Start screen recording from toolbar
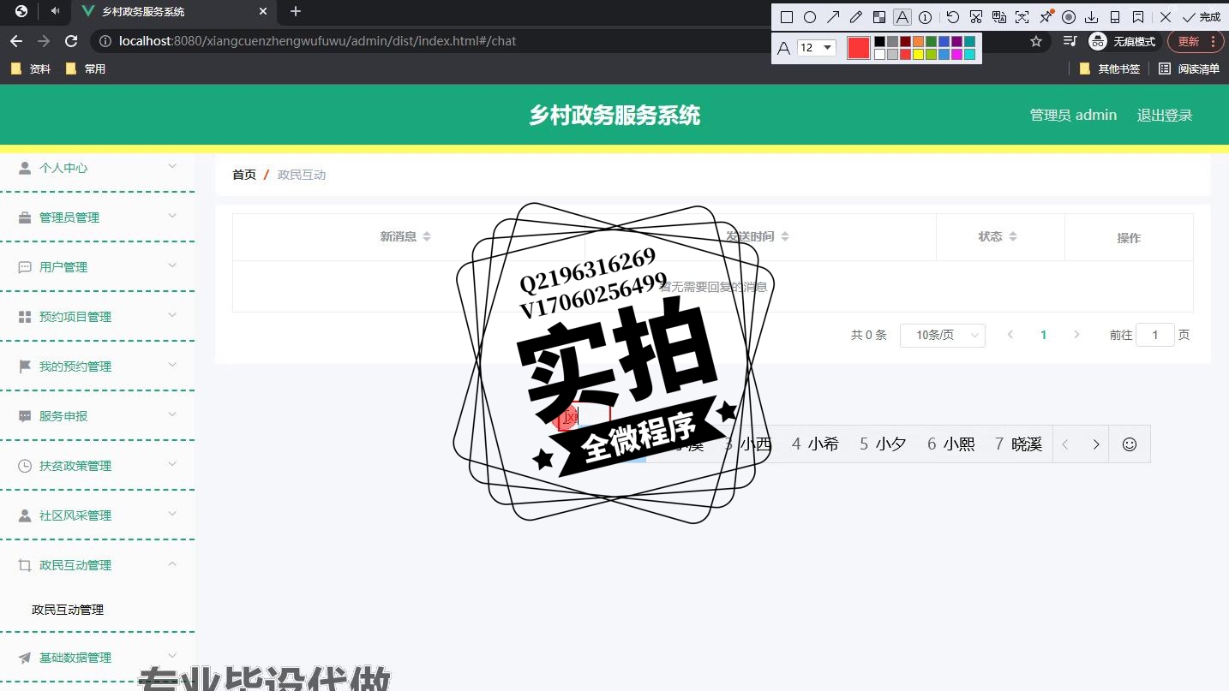 click(1069, 17)
